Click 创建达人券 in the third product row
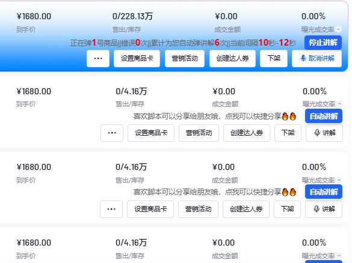 (x=246, y=209)
